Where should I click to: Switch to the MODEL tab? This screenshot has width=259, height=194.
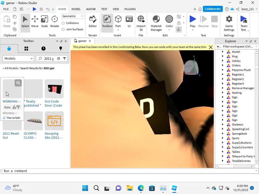[x=76, y=9]
